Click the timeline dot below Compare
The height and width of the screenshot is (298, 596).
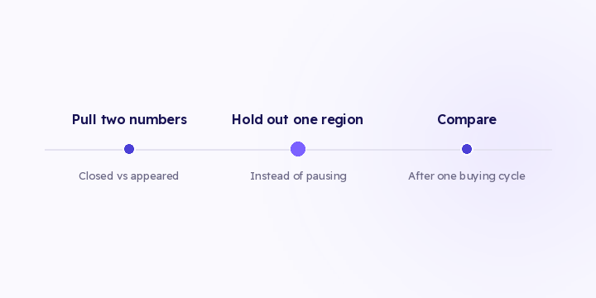tap(467, 149)
